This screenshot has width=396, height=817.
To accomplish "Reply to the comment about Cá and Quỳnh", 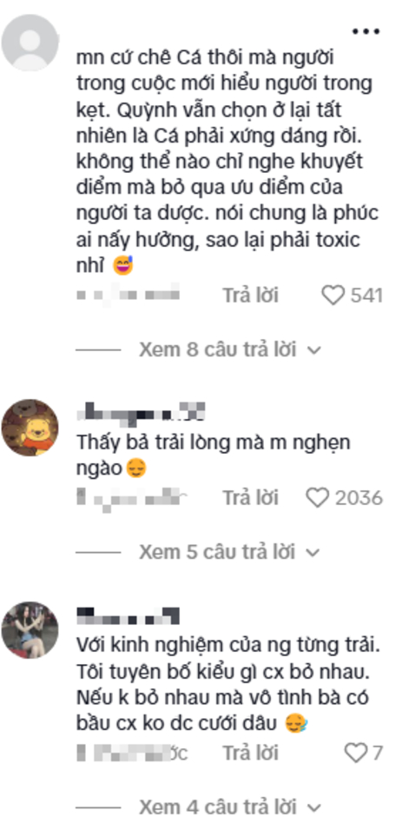I will coord(251,296).
